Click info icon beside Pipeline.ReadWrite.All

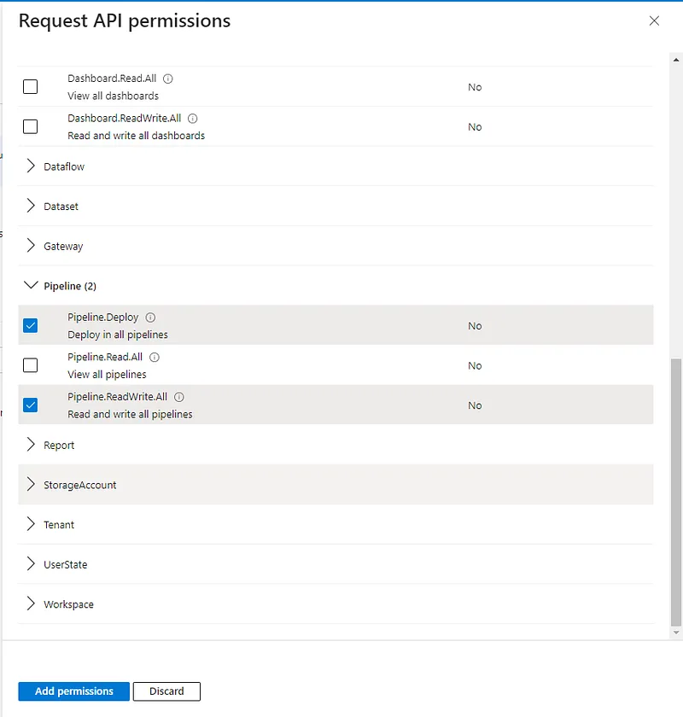click(x=179, y=397)
